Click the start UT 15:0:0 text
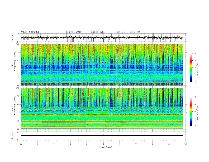Viewport: 209px width, 162px height. pyautogui.click(x=127, y=32)
